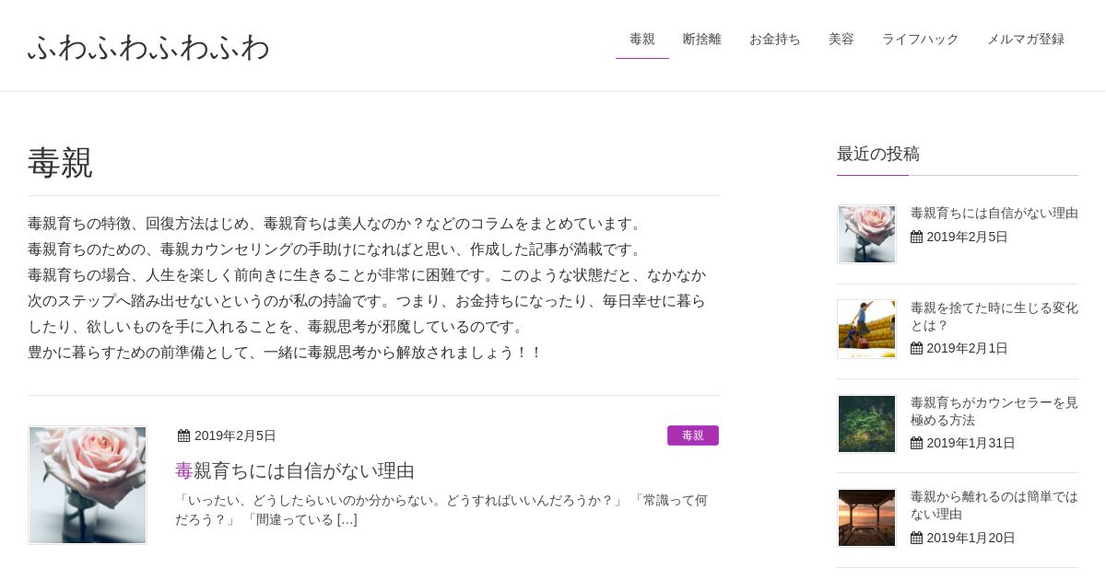1106x580 pixels.
Task: Click sidebar date text 2019年1月20日
Action: [971, 538]
